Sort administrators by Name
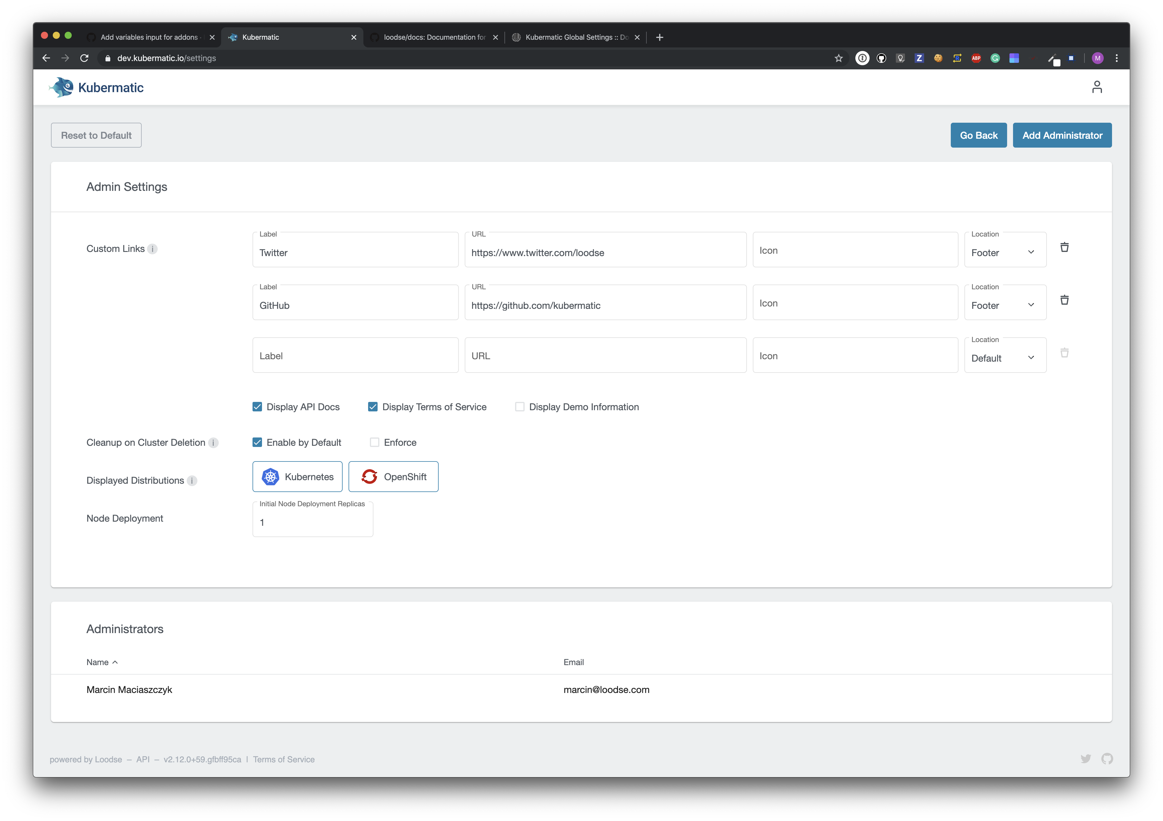Image resolution: width=1163 pixels, height=821 pixels. tap(102, 662)
